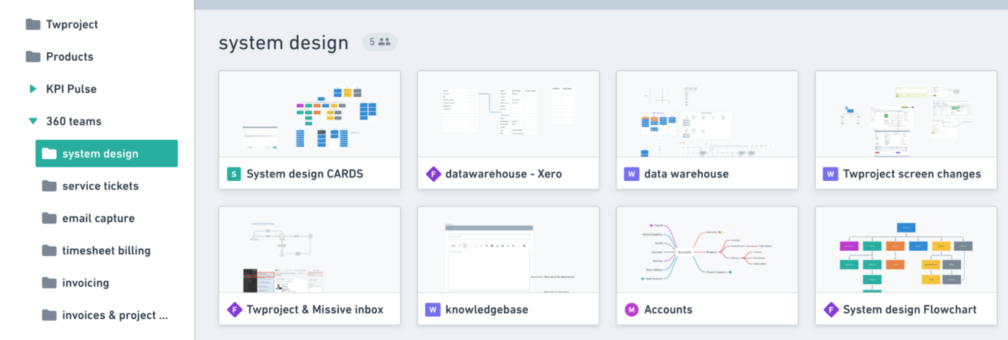1008x340 pixels.
Task: Show the 5 members badge
Action: 379,42
